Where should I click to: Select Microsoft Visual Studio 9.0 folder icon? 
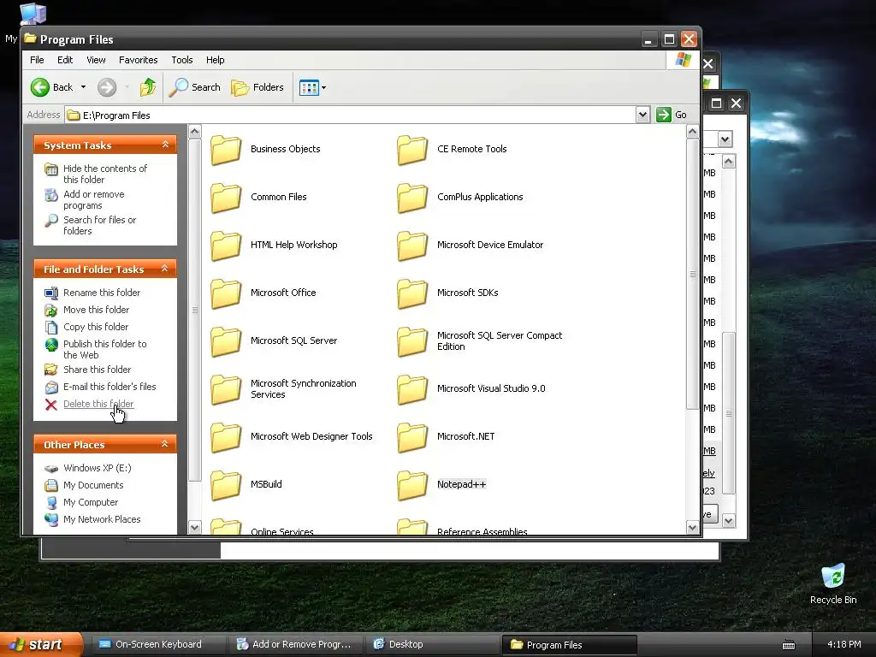click(x=412, y=389)
